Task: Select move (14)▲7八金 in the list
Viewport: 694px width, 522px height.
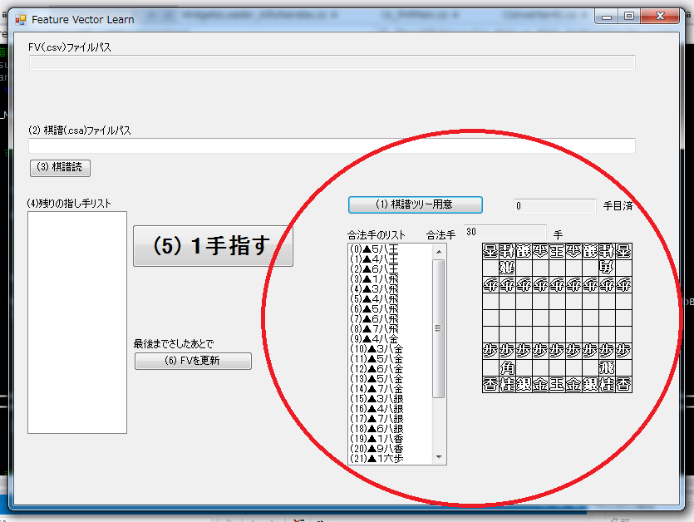Action: (x=377, y=389)
